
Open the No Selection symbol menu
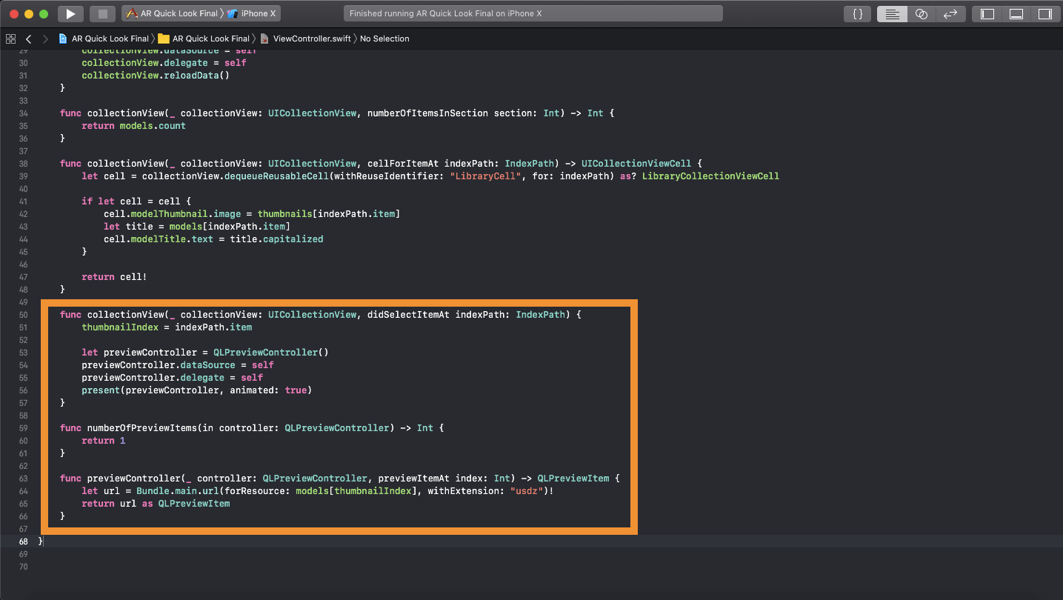coord(384,39)
